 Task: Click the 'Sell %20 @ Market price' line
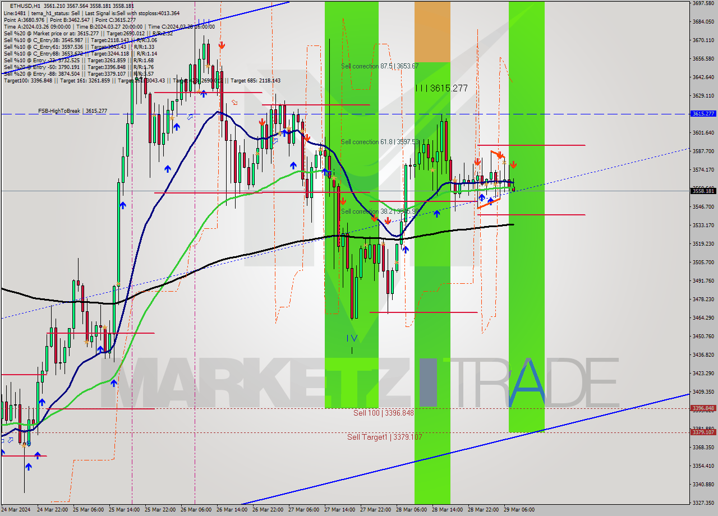click(88, 33)
